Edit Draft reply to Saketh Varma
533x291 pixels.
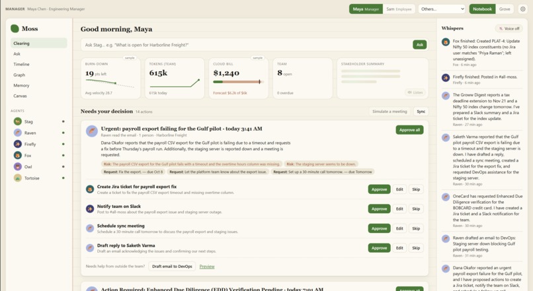[x=399, y=248]
